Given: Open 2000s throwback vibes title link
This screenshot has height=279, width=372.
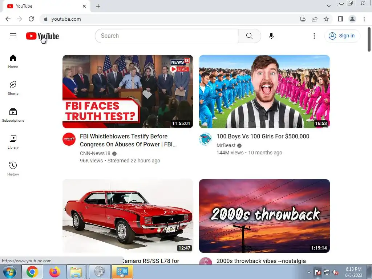Looking at the screenshot, I should tap(261, 261).
